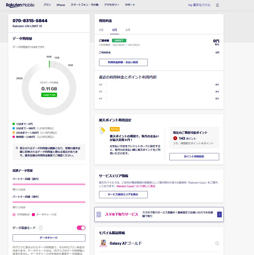Click the 5月 row in recent charges
The height and width of the screenshot is (255, 254).
(x=159, y=92)
